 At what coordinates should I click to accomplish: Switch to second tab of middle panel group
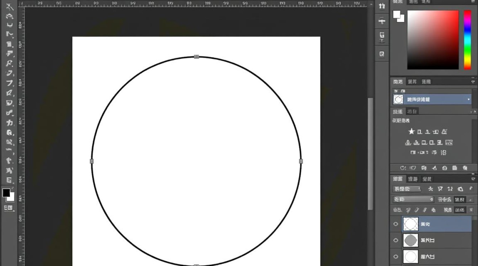tap(412, 82)
